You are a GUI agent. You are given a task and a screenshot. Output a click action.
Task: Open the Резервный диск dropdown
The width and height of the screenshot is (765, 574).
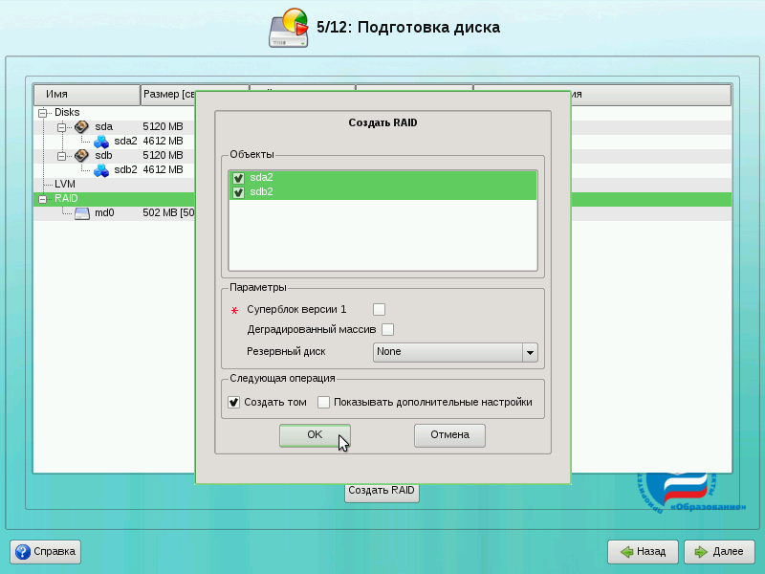pos(530,352)
